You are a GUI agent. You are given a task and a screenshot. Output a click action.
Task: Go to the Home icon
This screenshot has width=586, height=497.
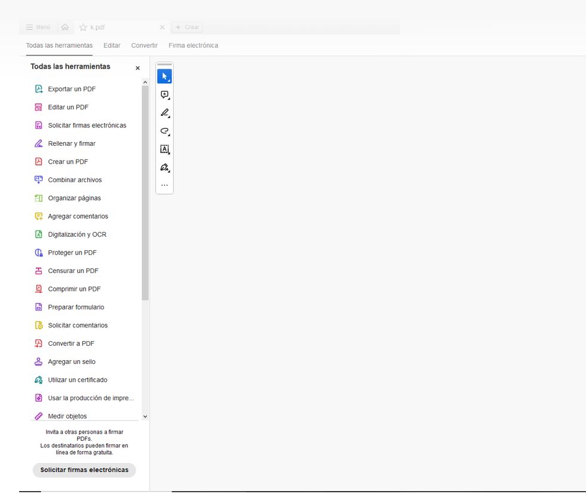[x=65, y=27]
